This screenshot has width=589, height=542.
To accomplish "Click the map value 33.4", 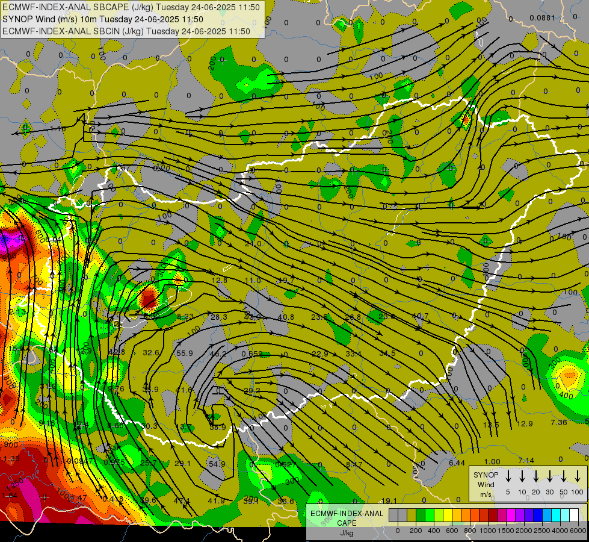I will click(x=354, y=354).
